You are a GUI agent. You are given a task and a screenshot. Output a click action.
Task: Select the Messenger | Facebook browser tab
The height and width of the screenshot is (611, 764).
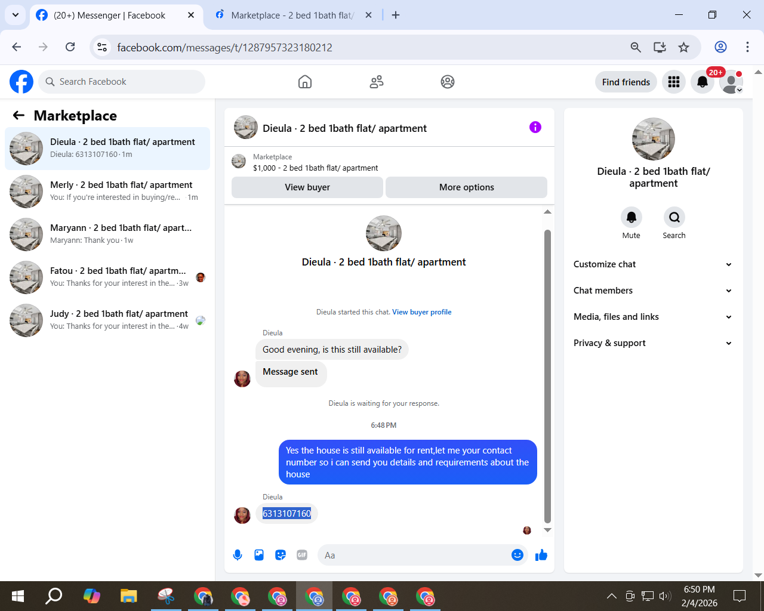pos(109,16)
